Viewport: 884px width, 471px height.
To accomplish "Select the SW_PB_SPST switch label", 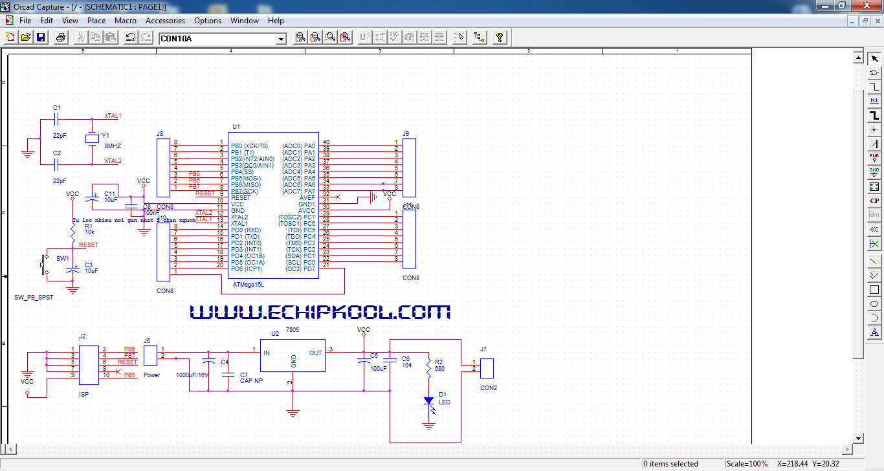I will click(x=34, y=298).
